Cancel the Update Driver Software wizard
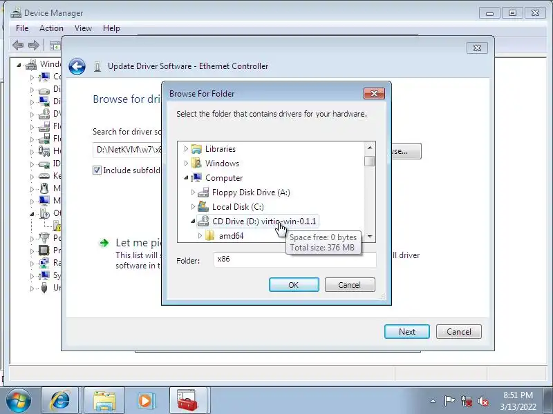The image size is (553, 414). coord(459,332)
